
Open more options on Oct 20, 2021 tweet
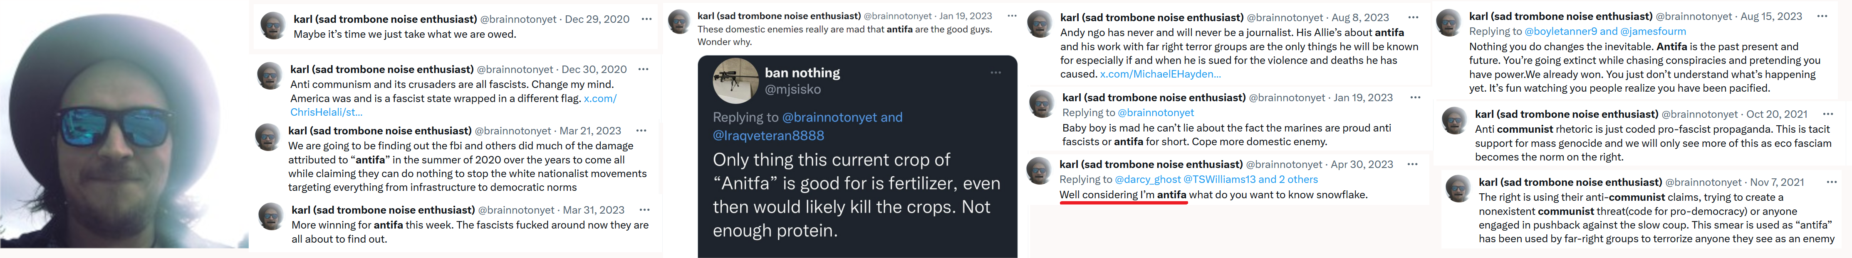[1827, 114]
